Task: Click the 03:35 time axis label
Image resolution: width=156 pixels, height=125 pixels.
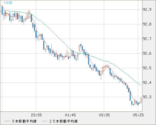Action: [x=104, y=115]
